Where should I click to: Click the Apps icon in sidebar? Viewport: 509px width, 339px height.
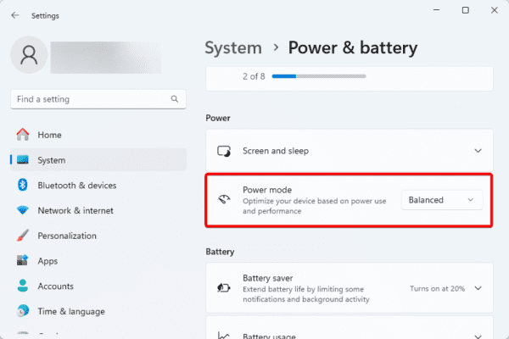point(22,262)
